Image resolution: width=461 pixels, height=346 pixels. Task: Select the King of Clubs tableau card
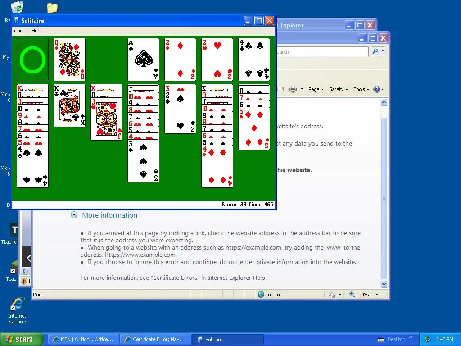[69, 105]
